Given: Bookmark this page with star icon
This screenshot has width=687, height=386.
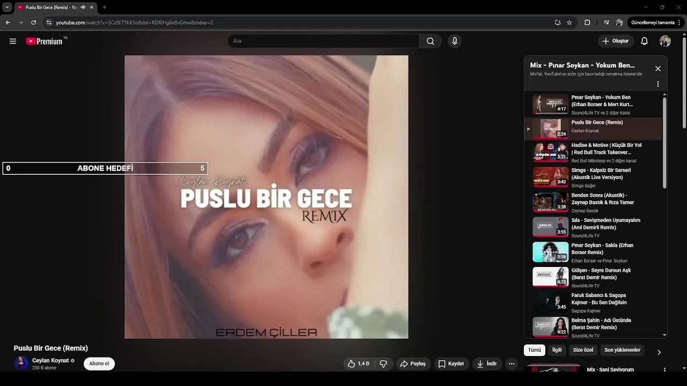Looking at the screenshot, I should 569,23.
